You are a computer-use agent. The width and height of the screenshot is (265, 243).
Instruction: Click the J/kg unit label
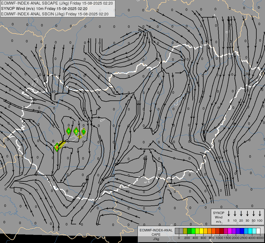click(x=156, y=239)
